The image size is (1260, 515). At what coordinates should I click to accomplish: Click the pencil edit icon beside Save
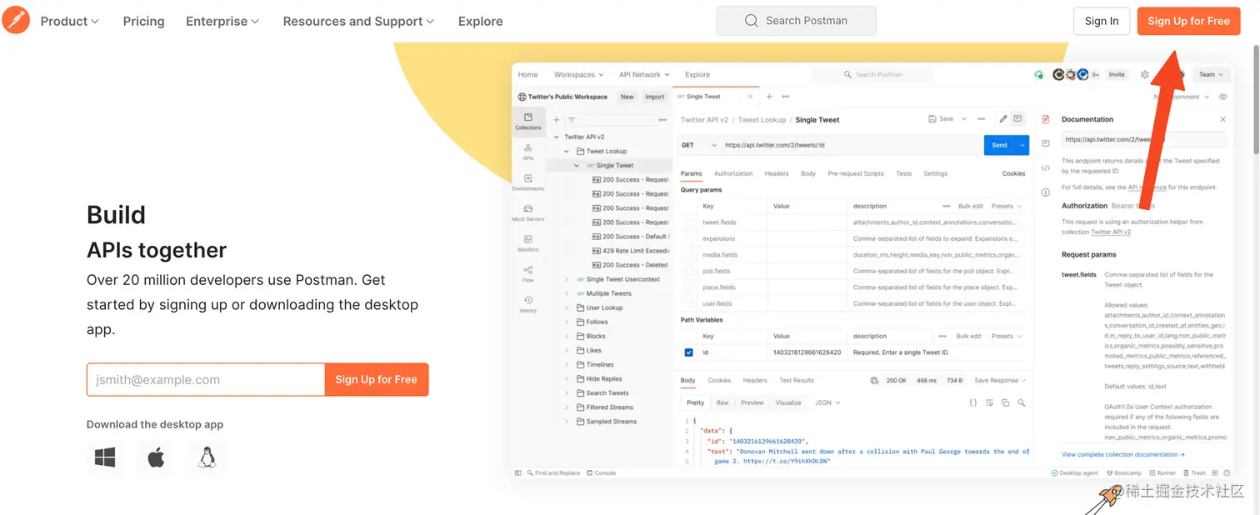[1003, 119]
